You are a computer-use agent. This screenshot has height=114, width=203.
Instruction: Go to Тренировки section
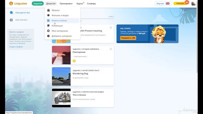point(66,3)
